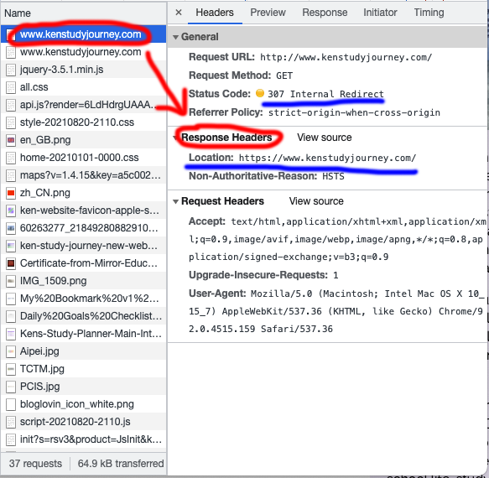Viewport: 489px width, 478px height.
Task: Click the Location header URL value
Action: click(x=327, y=158)
